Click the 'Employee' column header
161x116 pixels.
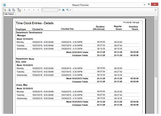click(21, 29)
